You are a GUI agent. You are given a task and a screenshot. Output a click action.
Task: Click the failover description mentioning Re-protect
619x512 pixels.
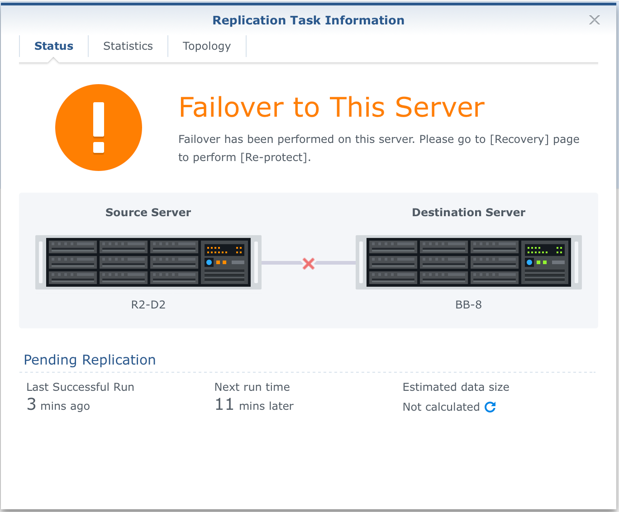point(379,148)
